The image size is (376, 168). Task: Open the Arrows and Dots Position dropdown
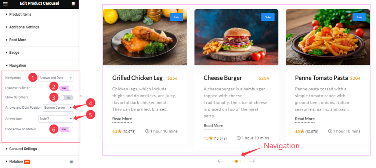(x=58, y=108)
